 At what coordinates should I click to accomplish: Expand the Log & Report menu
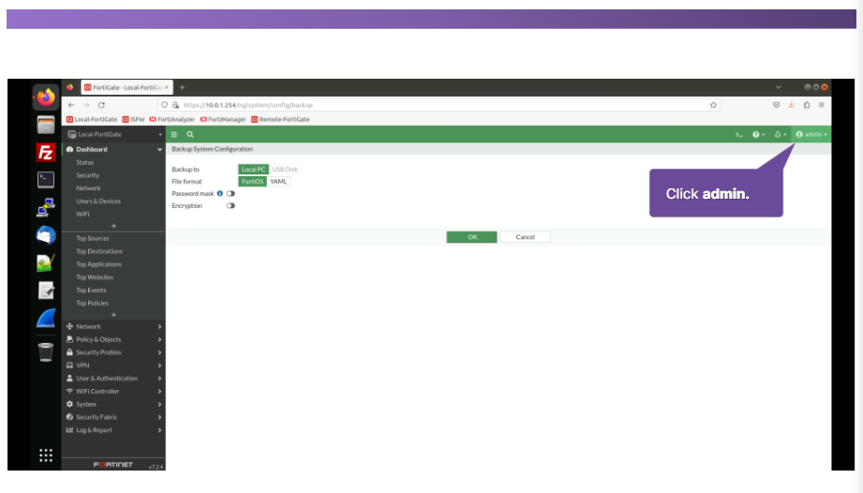(114, 430)
